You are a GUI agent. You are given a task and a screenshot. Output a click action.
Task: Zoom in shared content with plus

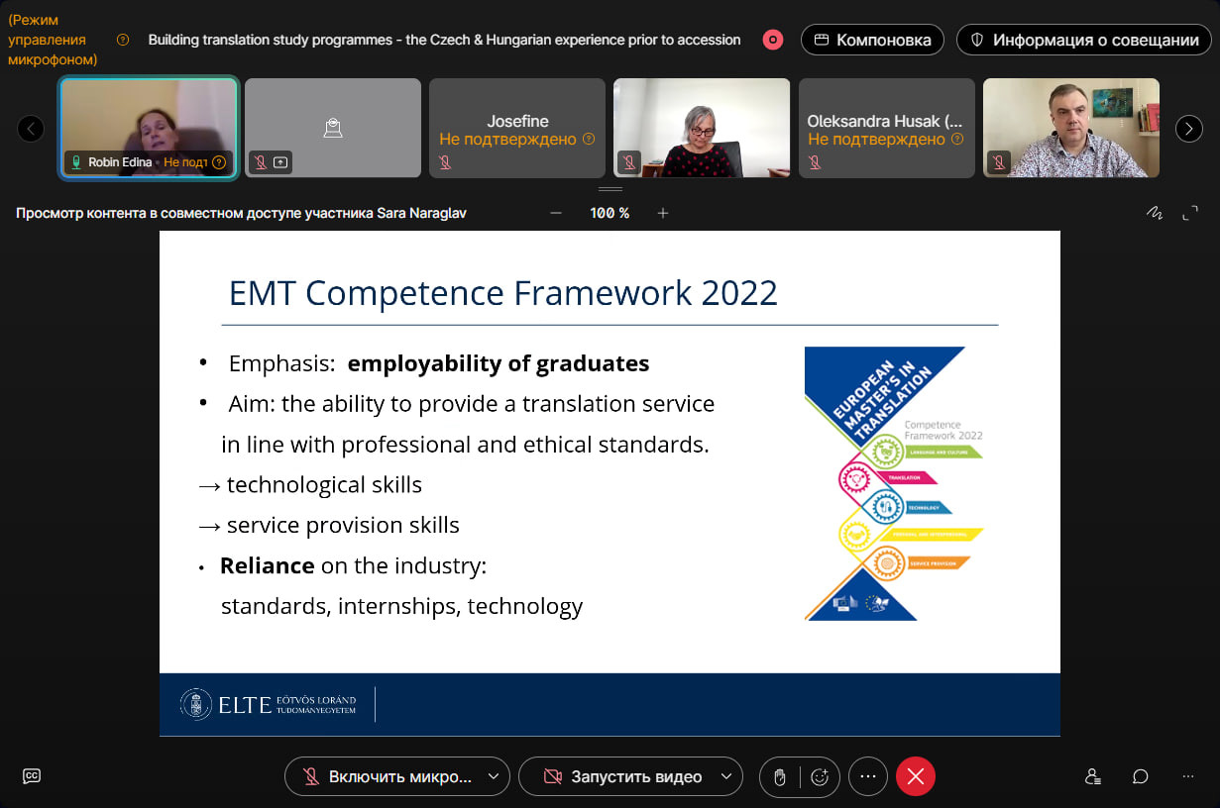663,213
